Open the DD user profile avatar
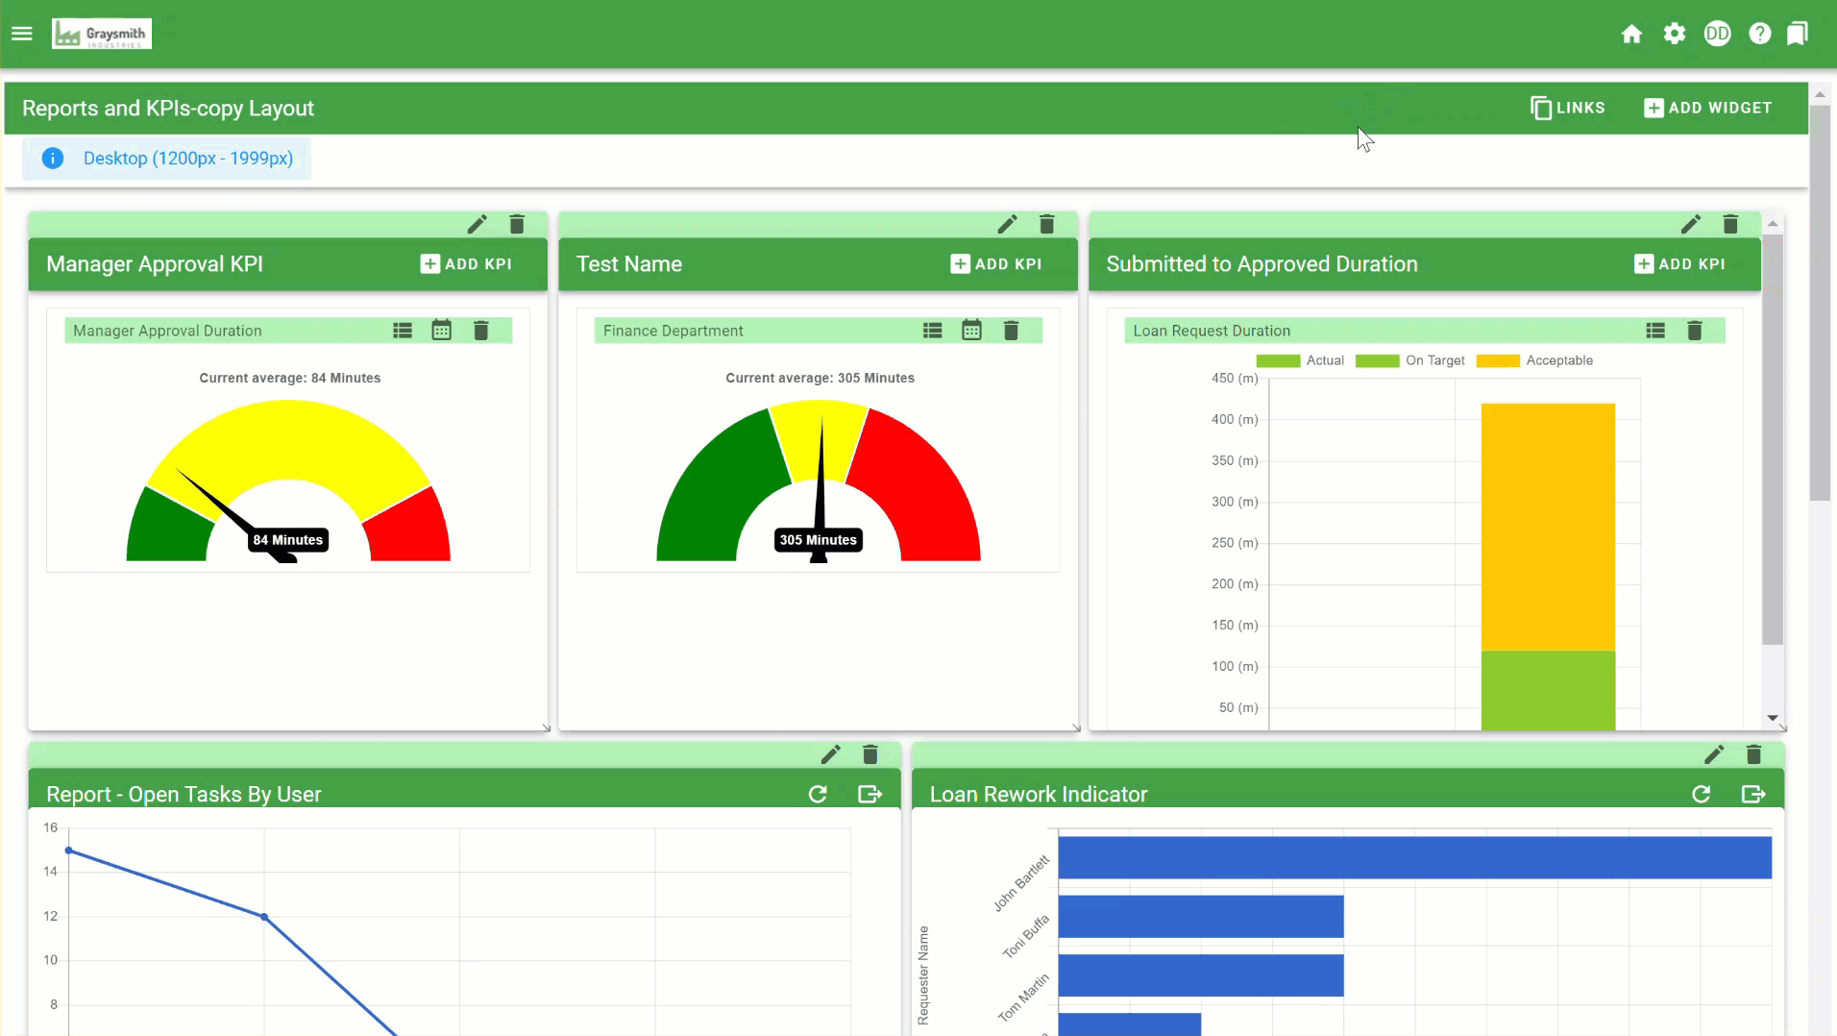 (1717, 34)
